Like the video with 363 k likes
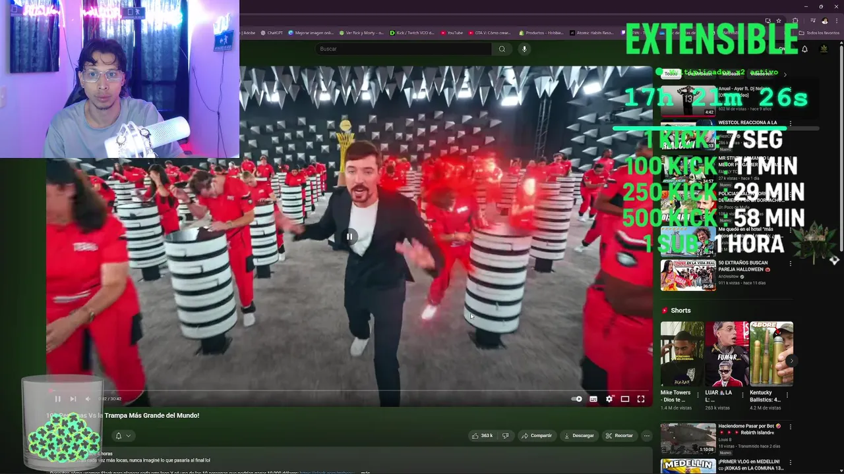Screen dimensions: 844x474 pyautogui.click(x=482, y=435)
